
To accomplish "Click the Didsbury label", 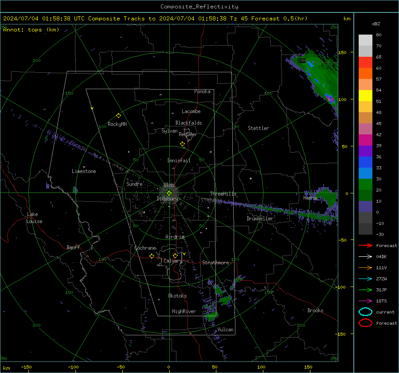I will (167, 199).
